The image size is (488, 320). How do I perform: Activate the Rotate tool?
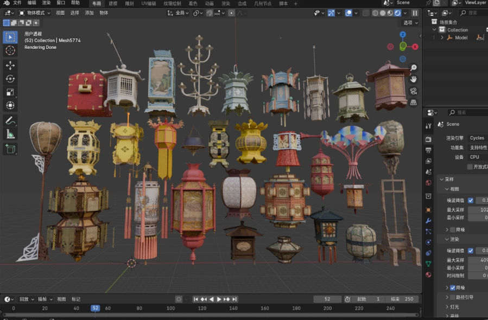coord(10,79)
